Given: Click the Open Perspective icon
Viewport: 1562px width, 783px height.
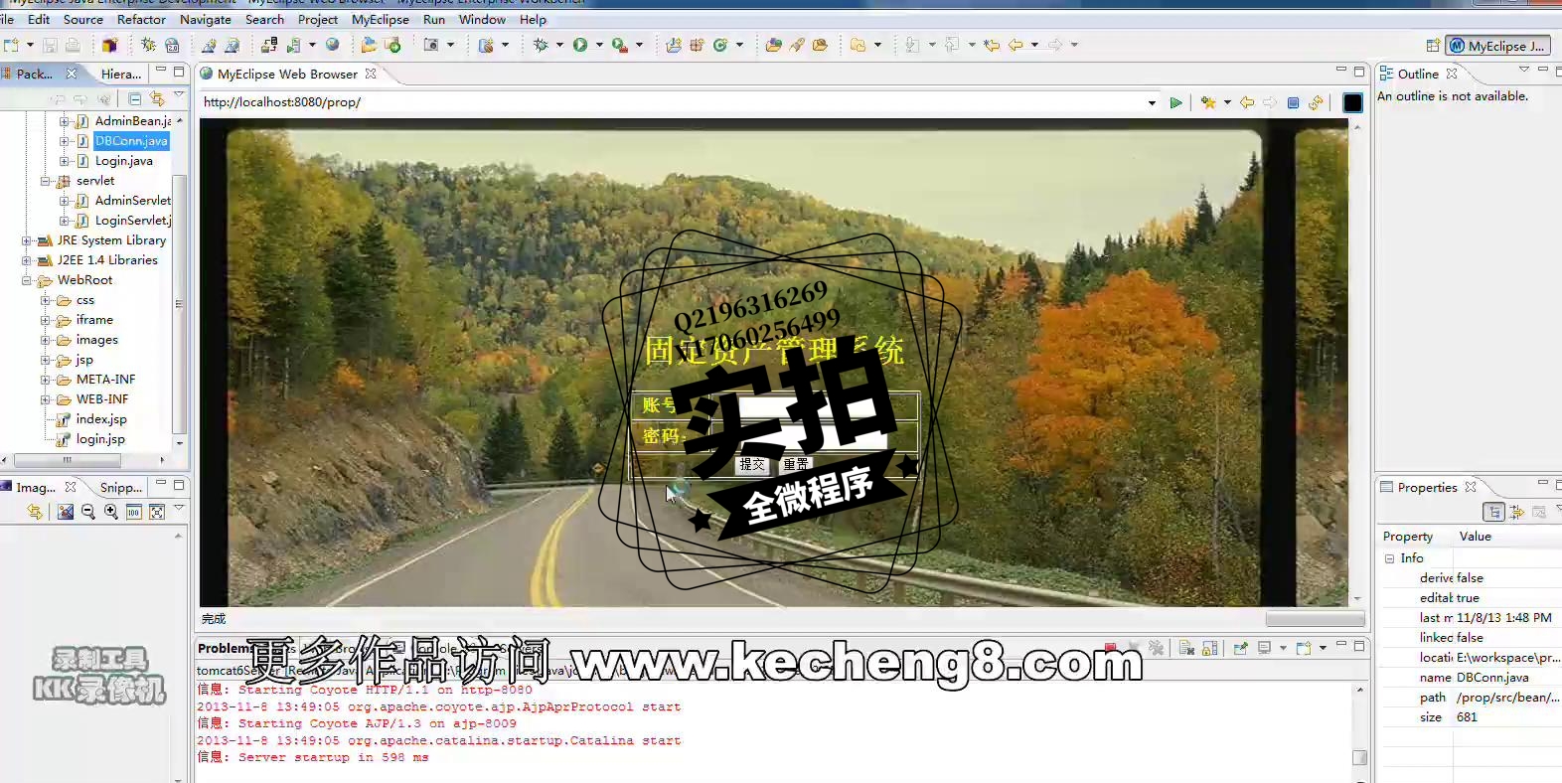Looking at the screenshot, I should click(x=1433, y=46).
